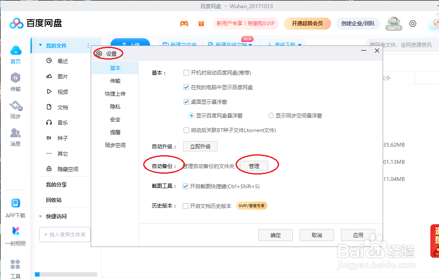This screenshot has width=439, height=280.
Task: Switch to 传输 settings tab
Action: point(115,81)
